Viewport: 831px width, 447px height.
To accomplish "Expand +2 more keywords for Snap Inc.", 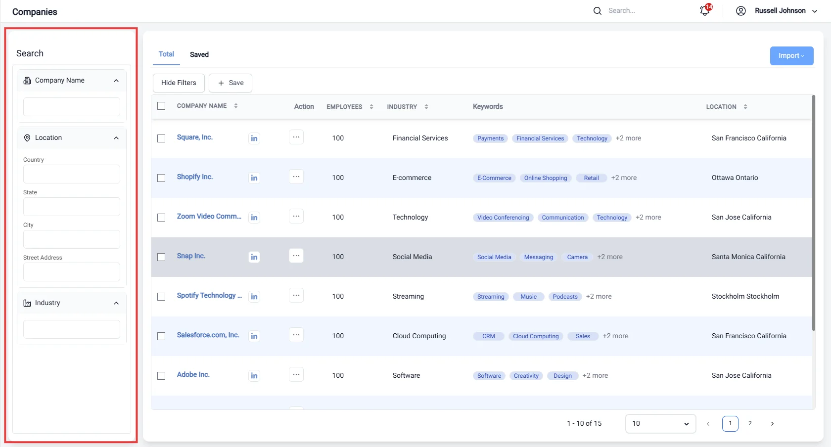I will (610, 257).
